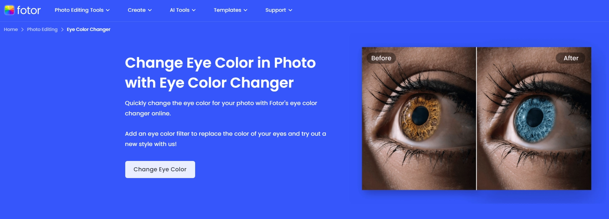This screenshot has width=609, height=219.
Task: Open Photo Editing Tools menu
Action: (79, 10)
